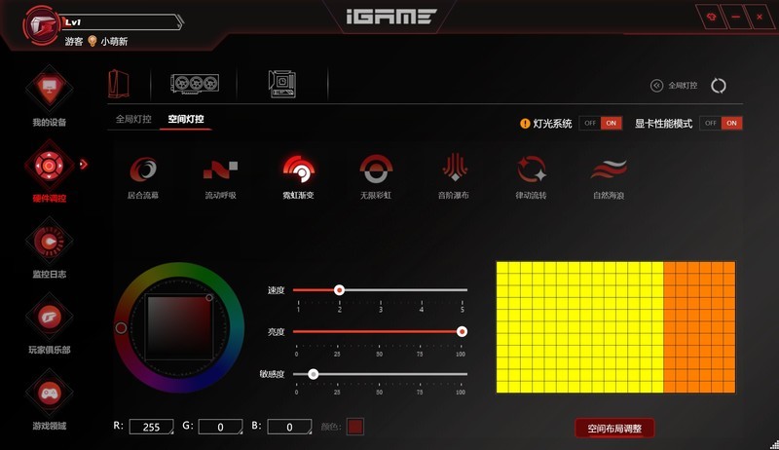Switch to the 全局灯控 tab
Image resolution: width=779 pixels, height=450 pixels.
(x=133, y=119)
